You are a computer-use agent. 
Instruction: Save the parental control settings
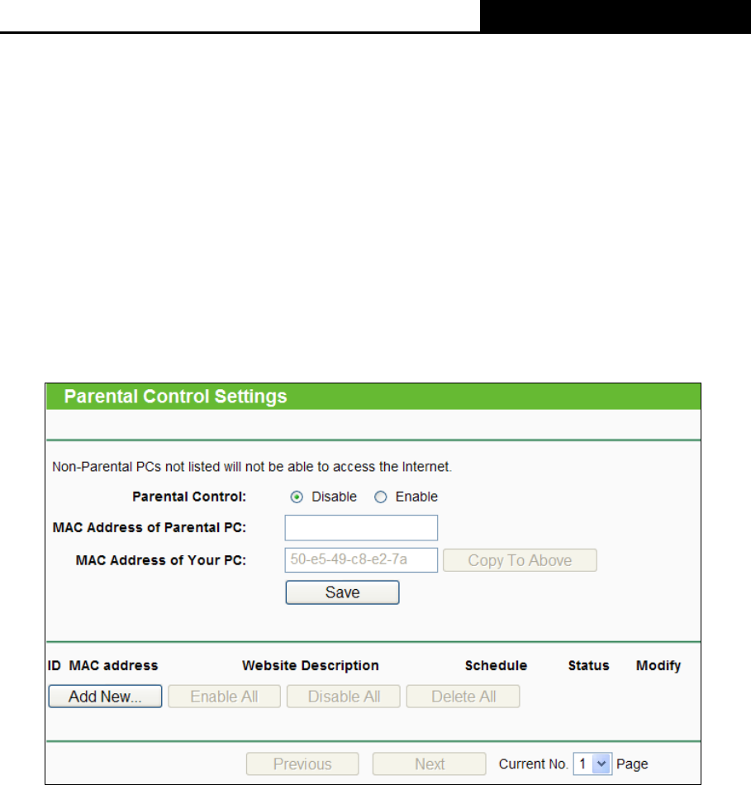pos(343,592)
